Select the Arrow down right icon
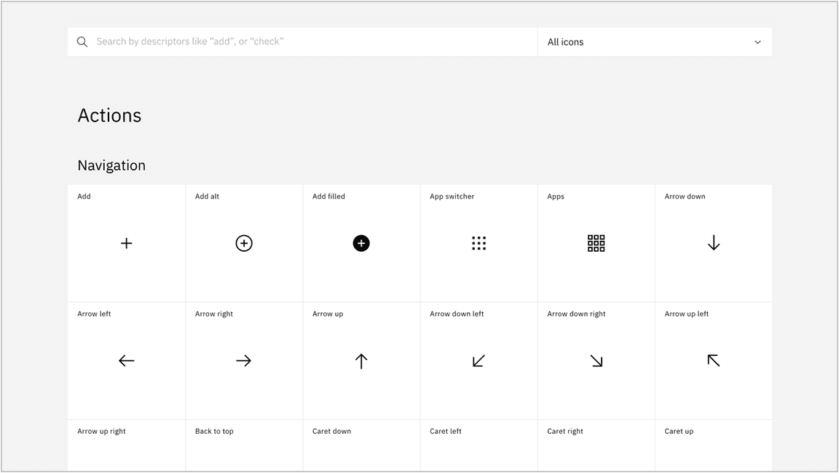The image size is (839, 473). (596, 360)
